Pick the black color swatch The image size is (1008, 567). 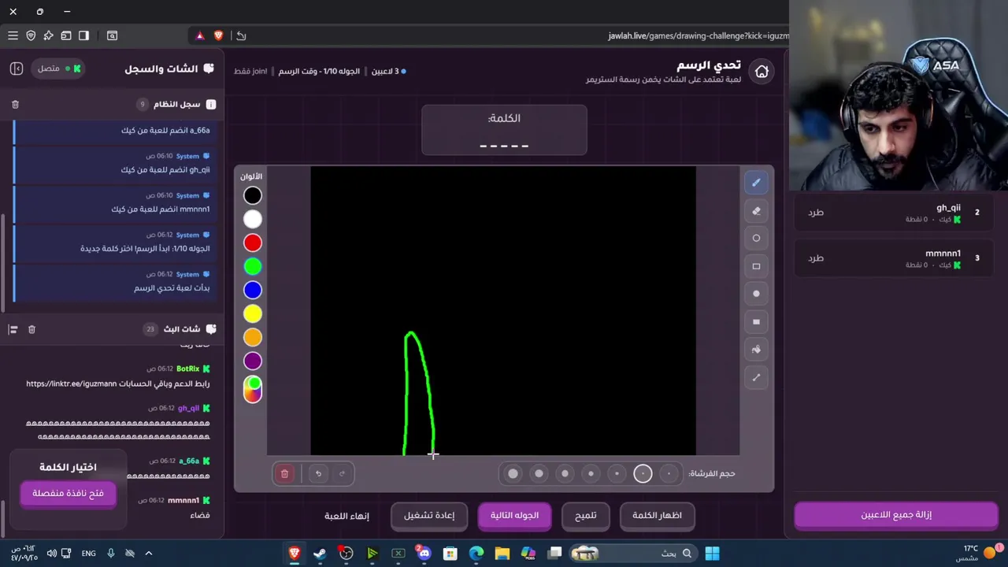pyautogui.click(x=253, y=195)
